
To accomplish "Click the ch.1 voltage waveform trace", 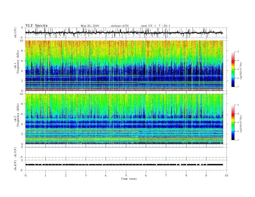I will [124, 33].
